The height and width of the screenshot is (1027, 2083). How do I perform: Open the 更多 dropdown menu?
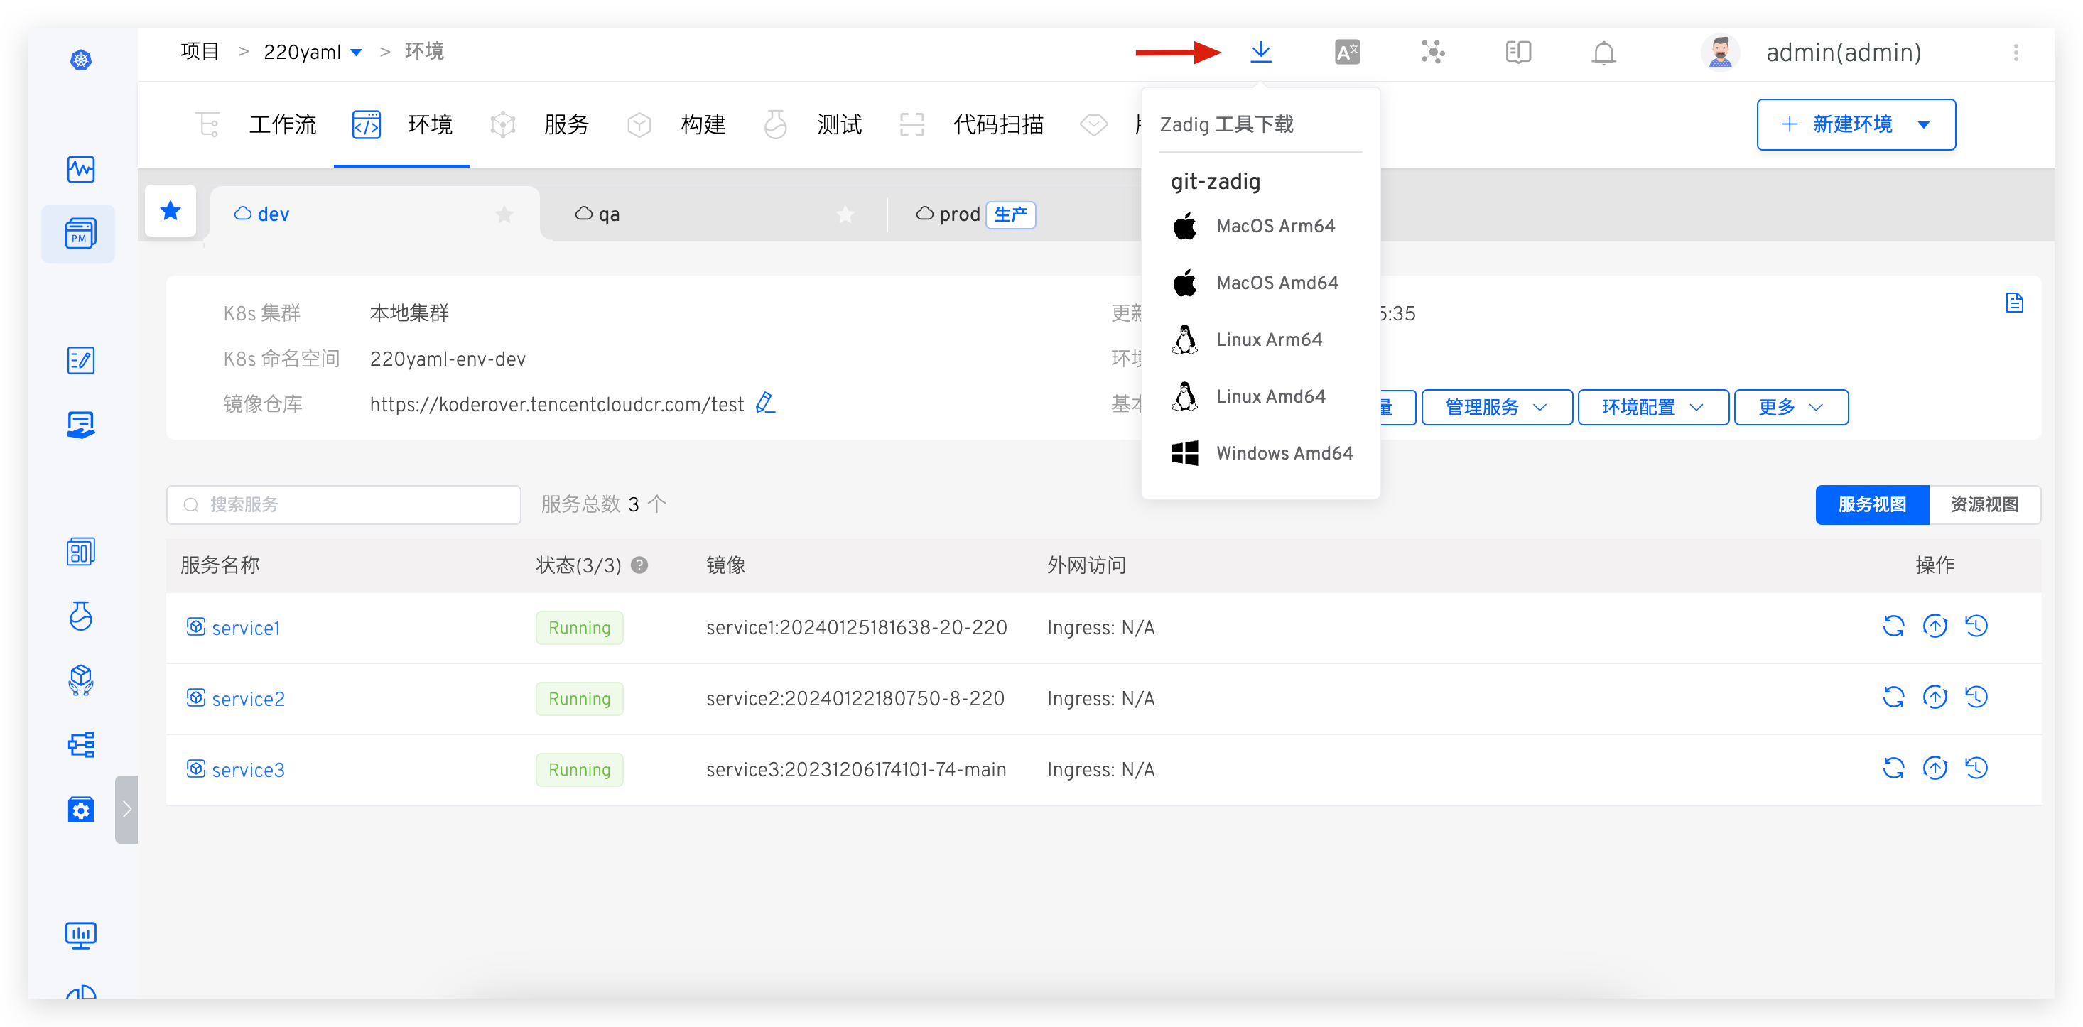pyautogui.click(x=1790, y=407)
